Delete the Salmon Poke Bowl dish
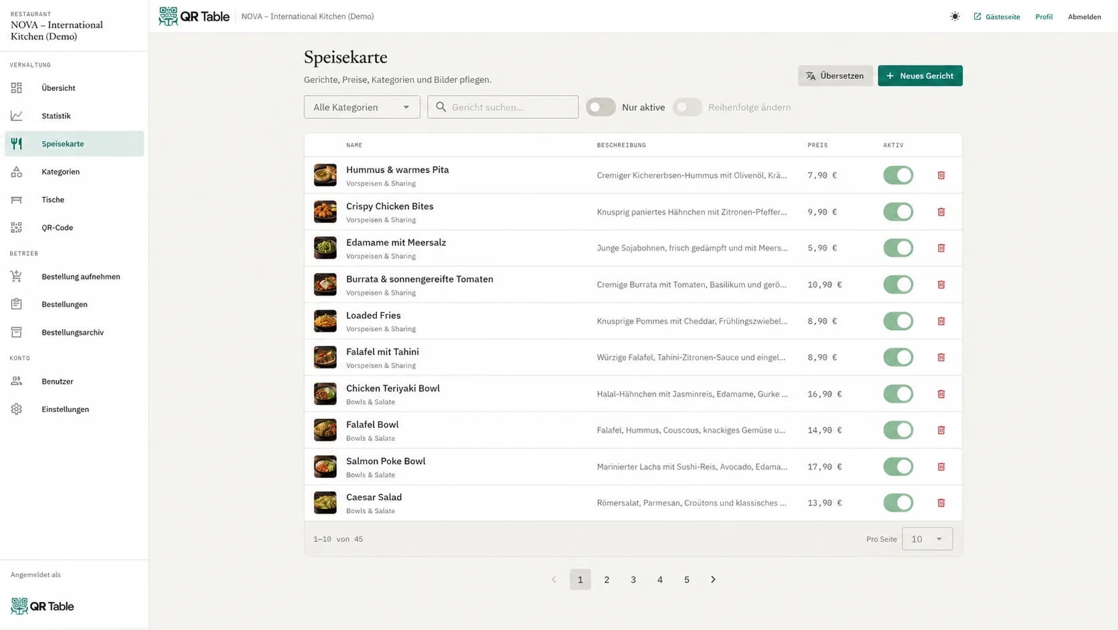The height and width of the screenshot is (630, 1118). coord(941,467)
